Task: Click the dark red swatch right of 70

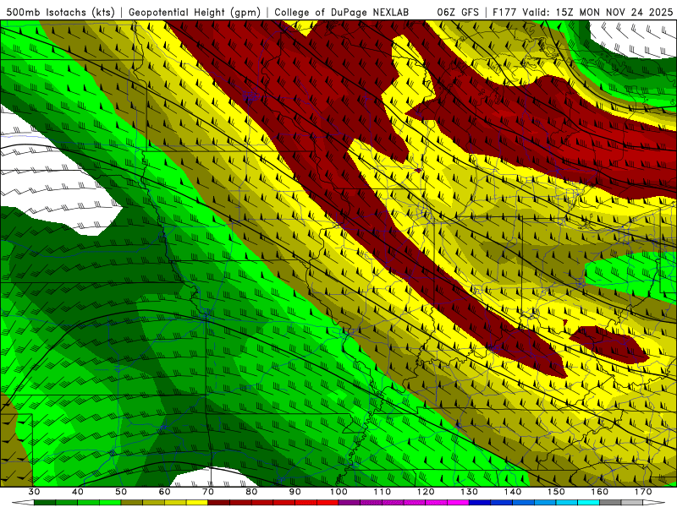Action: [219, 503]
